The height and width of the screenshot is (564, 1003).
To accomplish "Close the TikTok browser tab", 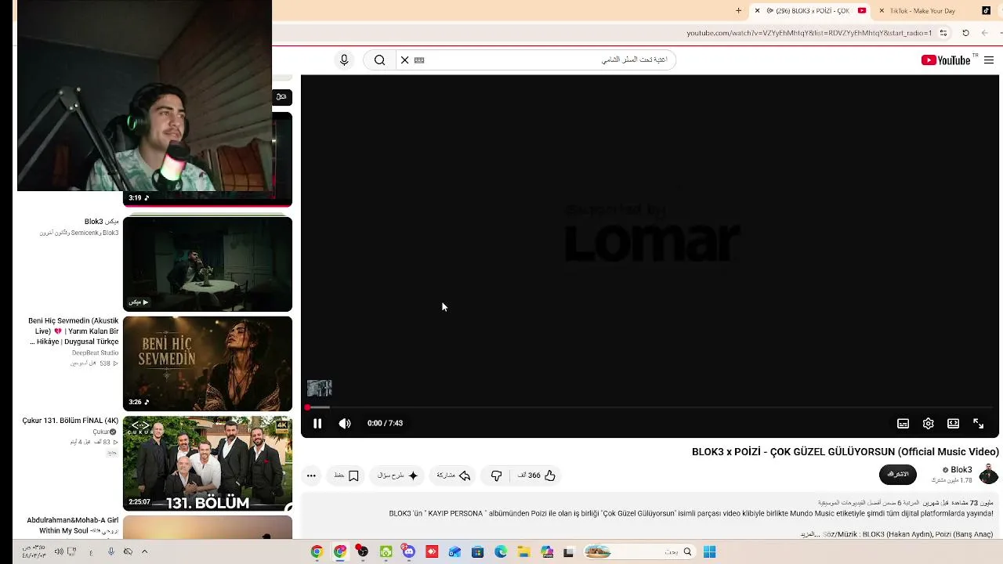I will (x=882, y=11).
